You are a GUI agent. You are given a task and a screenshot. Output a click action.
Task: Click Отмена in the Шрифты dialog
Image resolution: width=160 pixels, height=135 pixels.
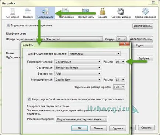pyautogui.click(x=98, y=128)
